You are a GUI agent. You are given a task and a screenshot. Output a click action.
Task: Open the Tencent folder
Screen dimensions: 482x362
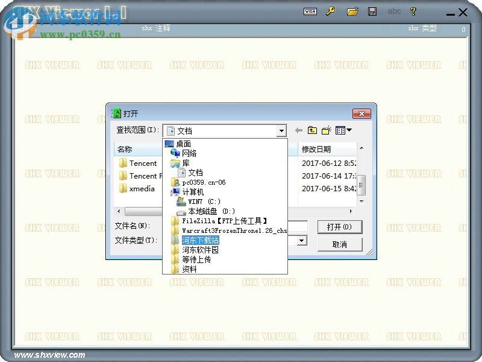coord(142,163)
